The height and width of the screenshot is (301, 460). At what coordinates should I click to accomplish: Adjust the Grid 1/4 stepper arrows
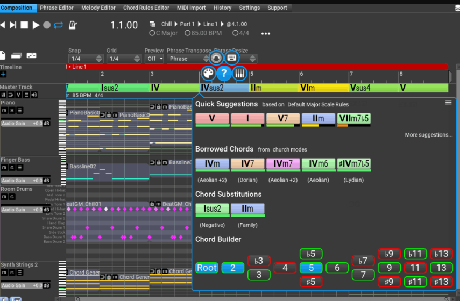(x=137, y=59)
